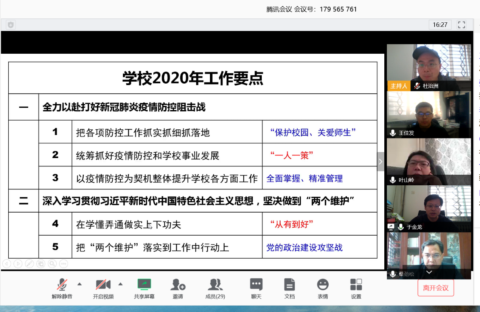Select the pen annotation tool on slide
Viewport: 480px width, 312px height.
(29, 264)
